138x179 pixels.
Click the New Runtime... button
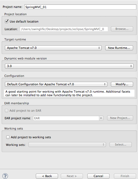[119, 48]
